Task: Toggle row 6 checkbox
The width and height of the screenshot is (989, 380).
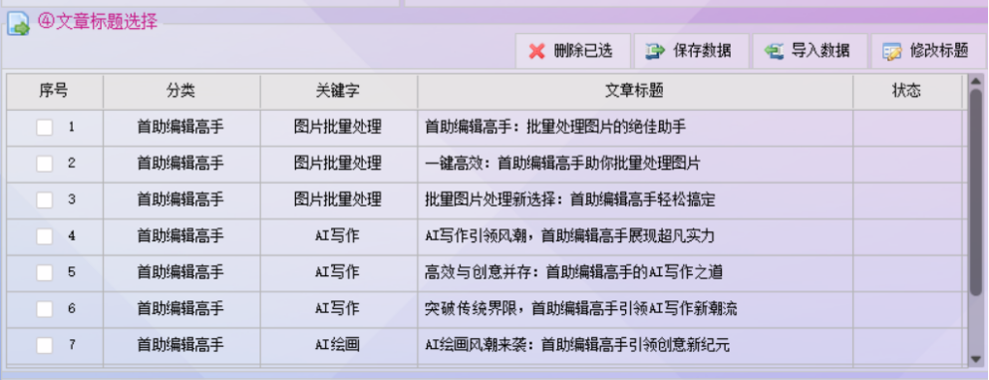Action: tap(44, 309)
